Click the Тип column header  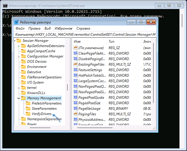pyautogui.click(x=122, y=42)
